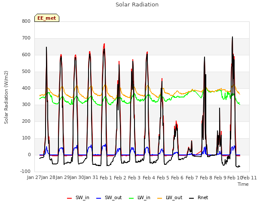Click the Jan 28 x-axis tick label
275x206 pixels.
(48, 178)
